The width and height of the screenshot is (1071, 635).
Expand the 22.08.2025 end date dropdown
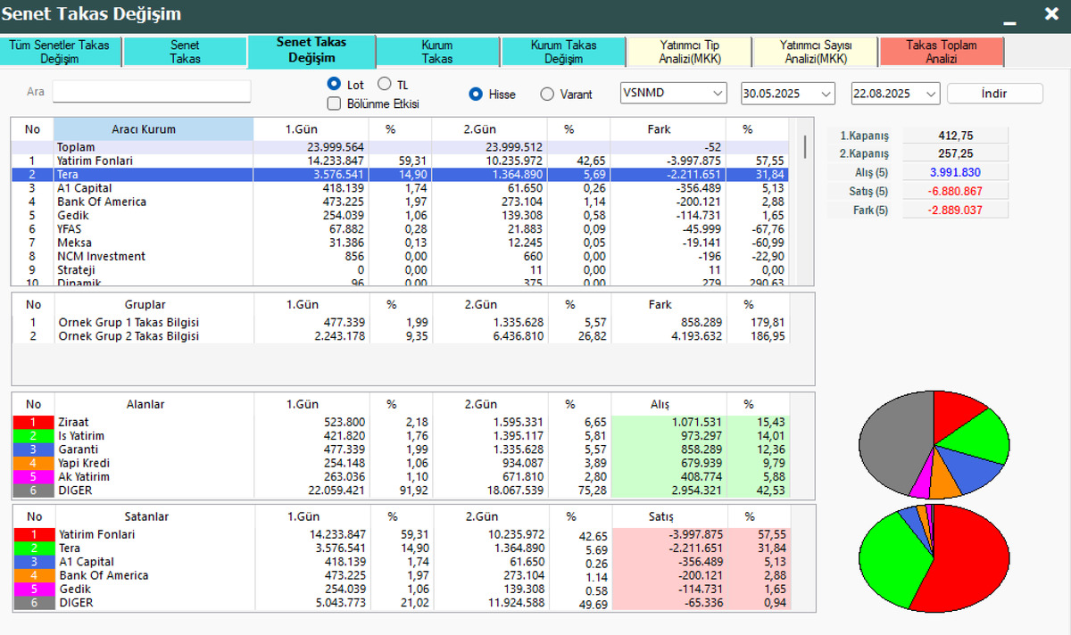click(896, 93)
